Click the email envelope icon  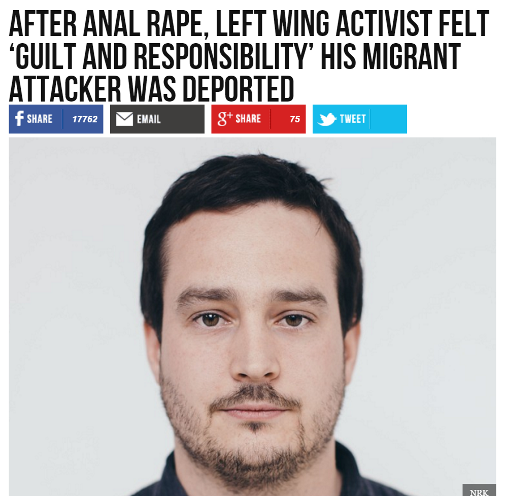124,119
